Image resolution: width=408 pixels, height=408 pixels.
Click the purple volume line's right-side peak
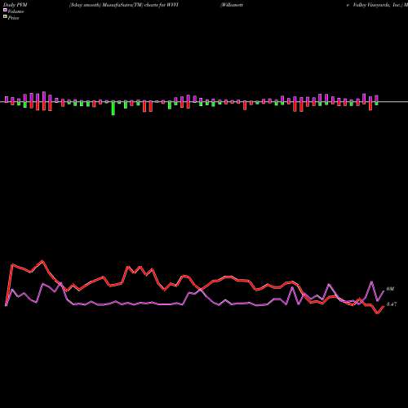click(x=371, y=282)
